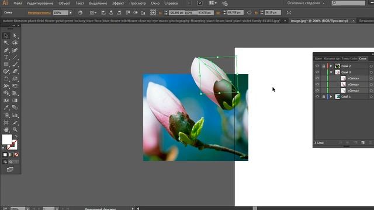
Task: Select the Magic Wand tool
Action: (6, 43)
